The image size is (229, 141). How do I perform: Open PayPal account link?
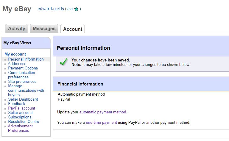tap(22, 108)
